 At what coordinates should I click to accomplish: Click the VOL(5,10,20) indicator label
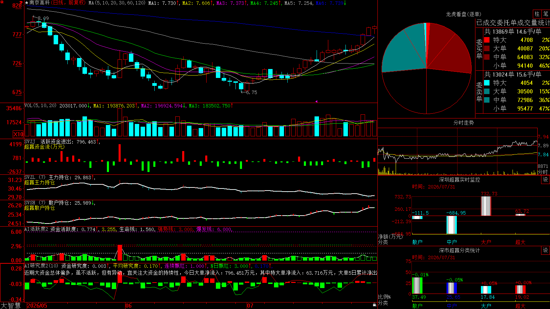click(x=41, y=105)
